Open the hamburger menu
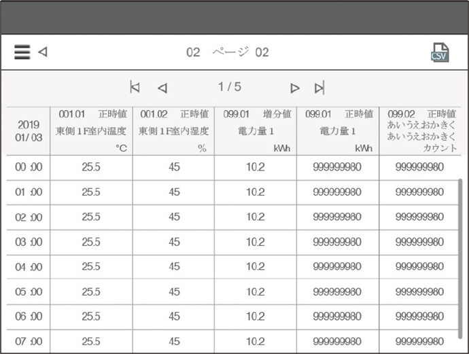This screenshot has width=469, height=354. coord(22,52)
